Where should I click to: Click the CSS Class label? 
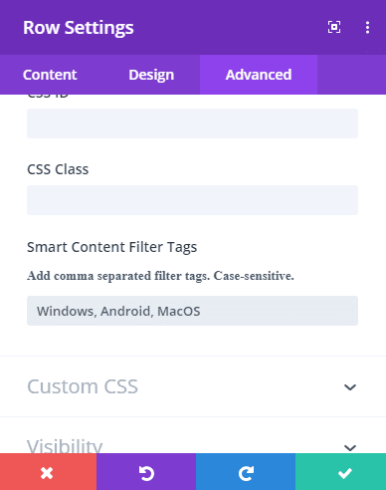(x=58, y=169)
